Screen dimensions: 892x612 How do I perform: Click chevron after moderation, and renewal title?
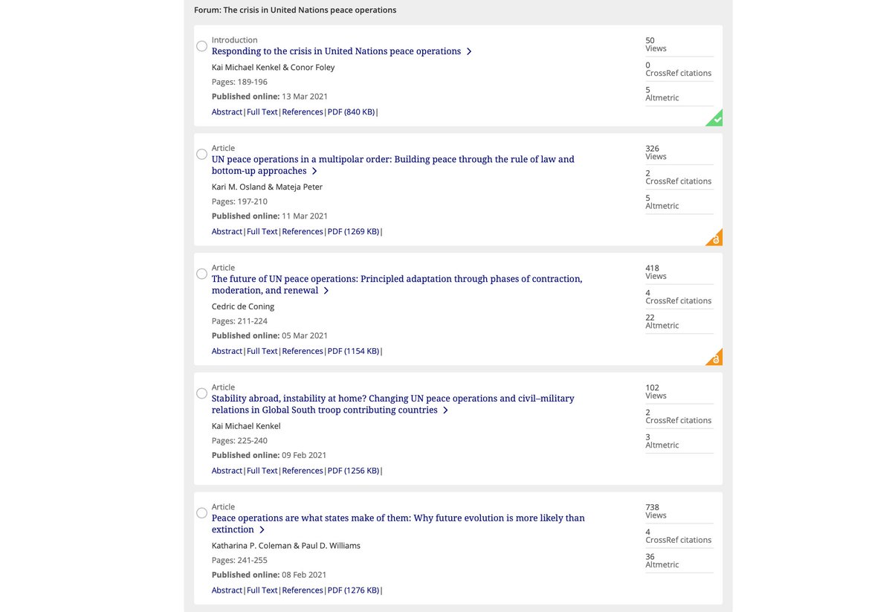[326, 291]
